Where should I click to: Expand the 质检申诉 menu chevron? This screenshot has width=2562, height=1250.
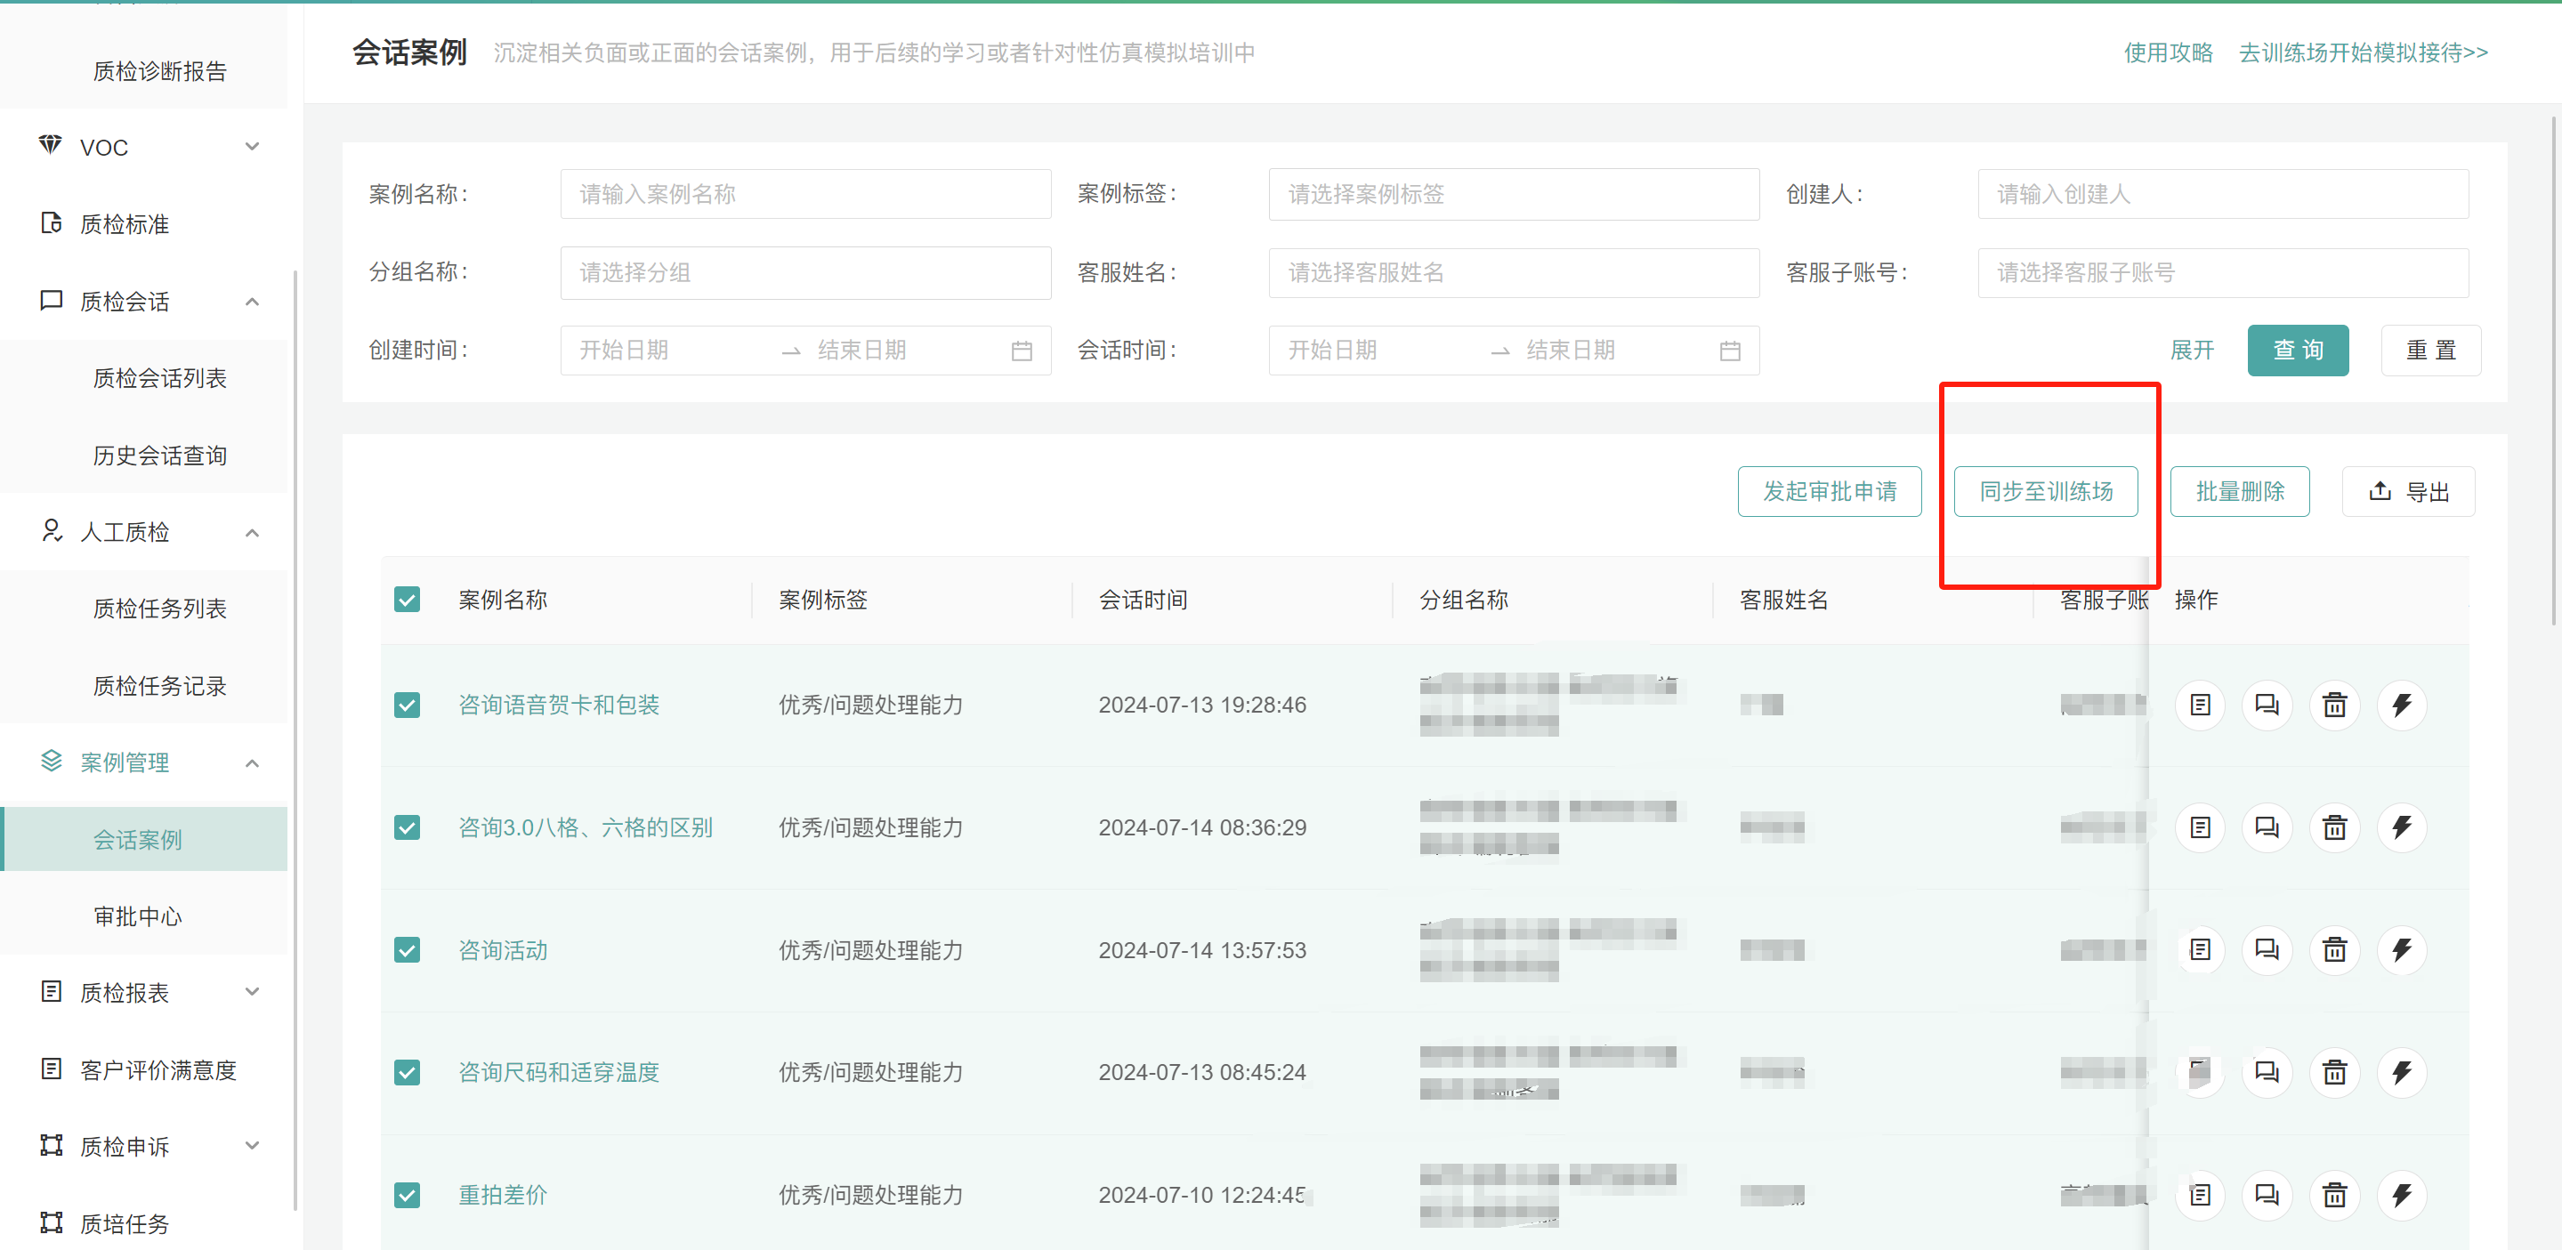coord(253,1146)
